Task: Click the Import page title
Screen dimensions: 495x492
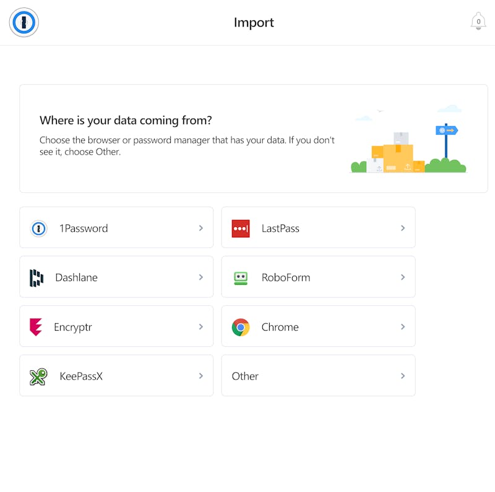Action: [x=254, y=23]
